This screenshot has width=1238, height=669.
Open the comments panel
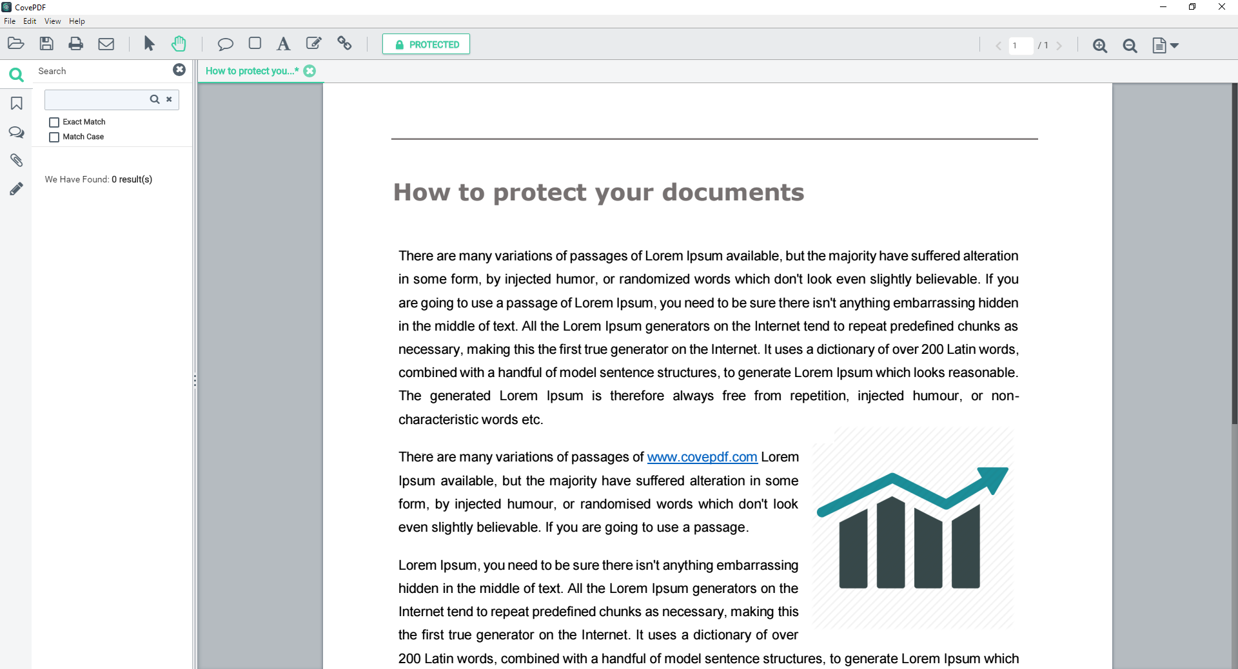click(17, 133)
